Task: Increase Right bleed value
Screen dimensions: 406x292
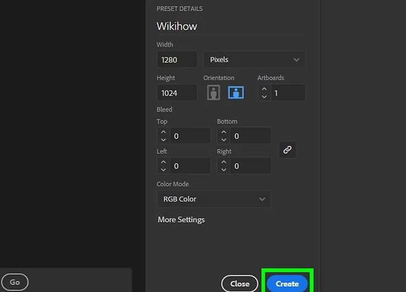Action: [x=223, y=162]
